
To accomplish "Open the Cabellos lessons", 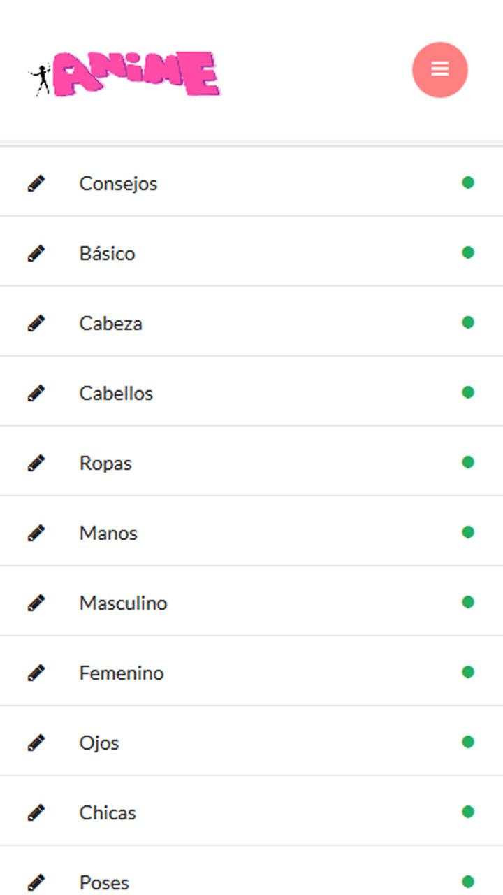I will point(116,393).
